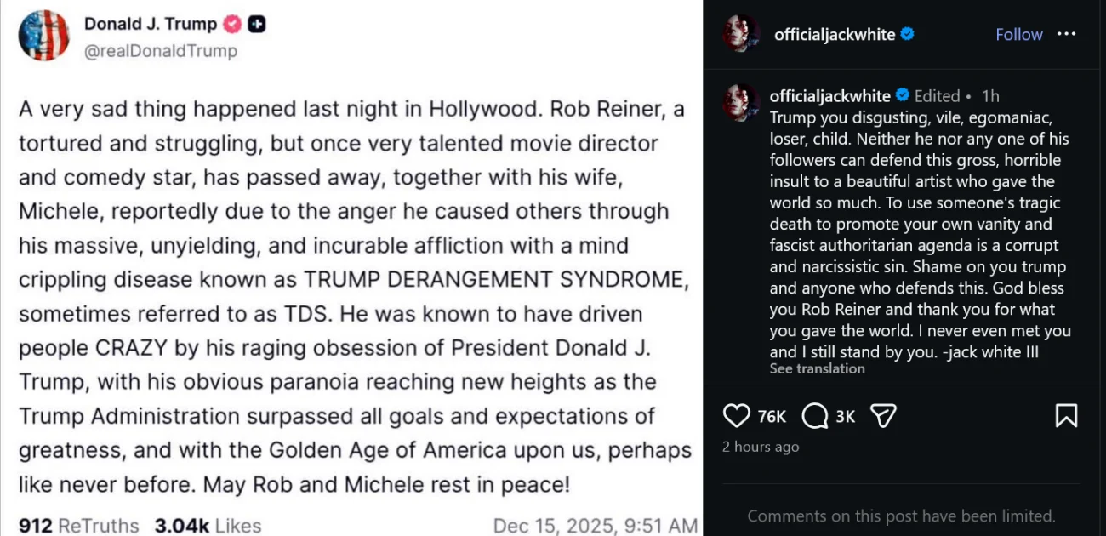
Task: Click the 76K likes count
Action: 772,416
